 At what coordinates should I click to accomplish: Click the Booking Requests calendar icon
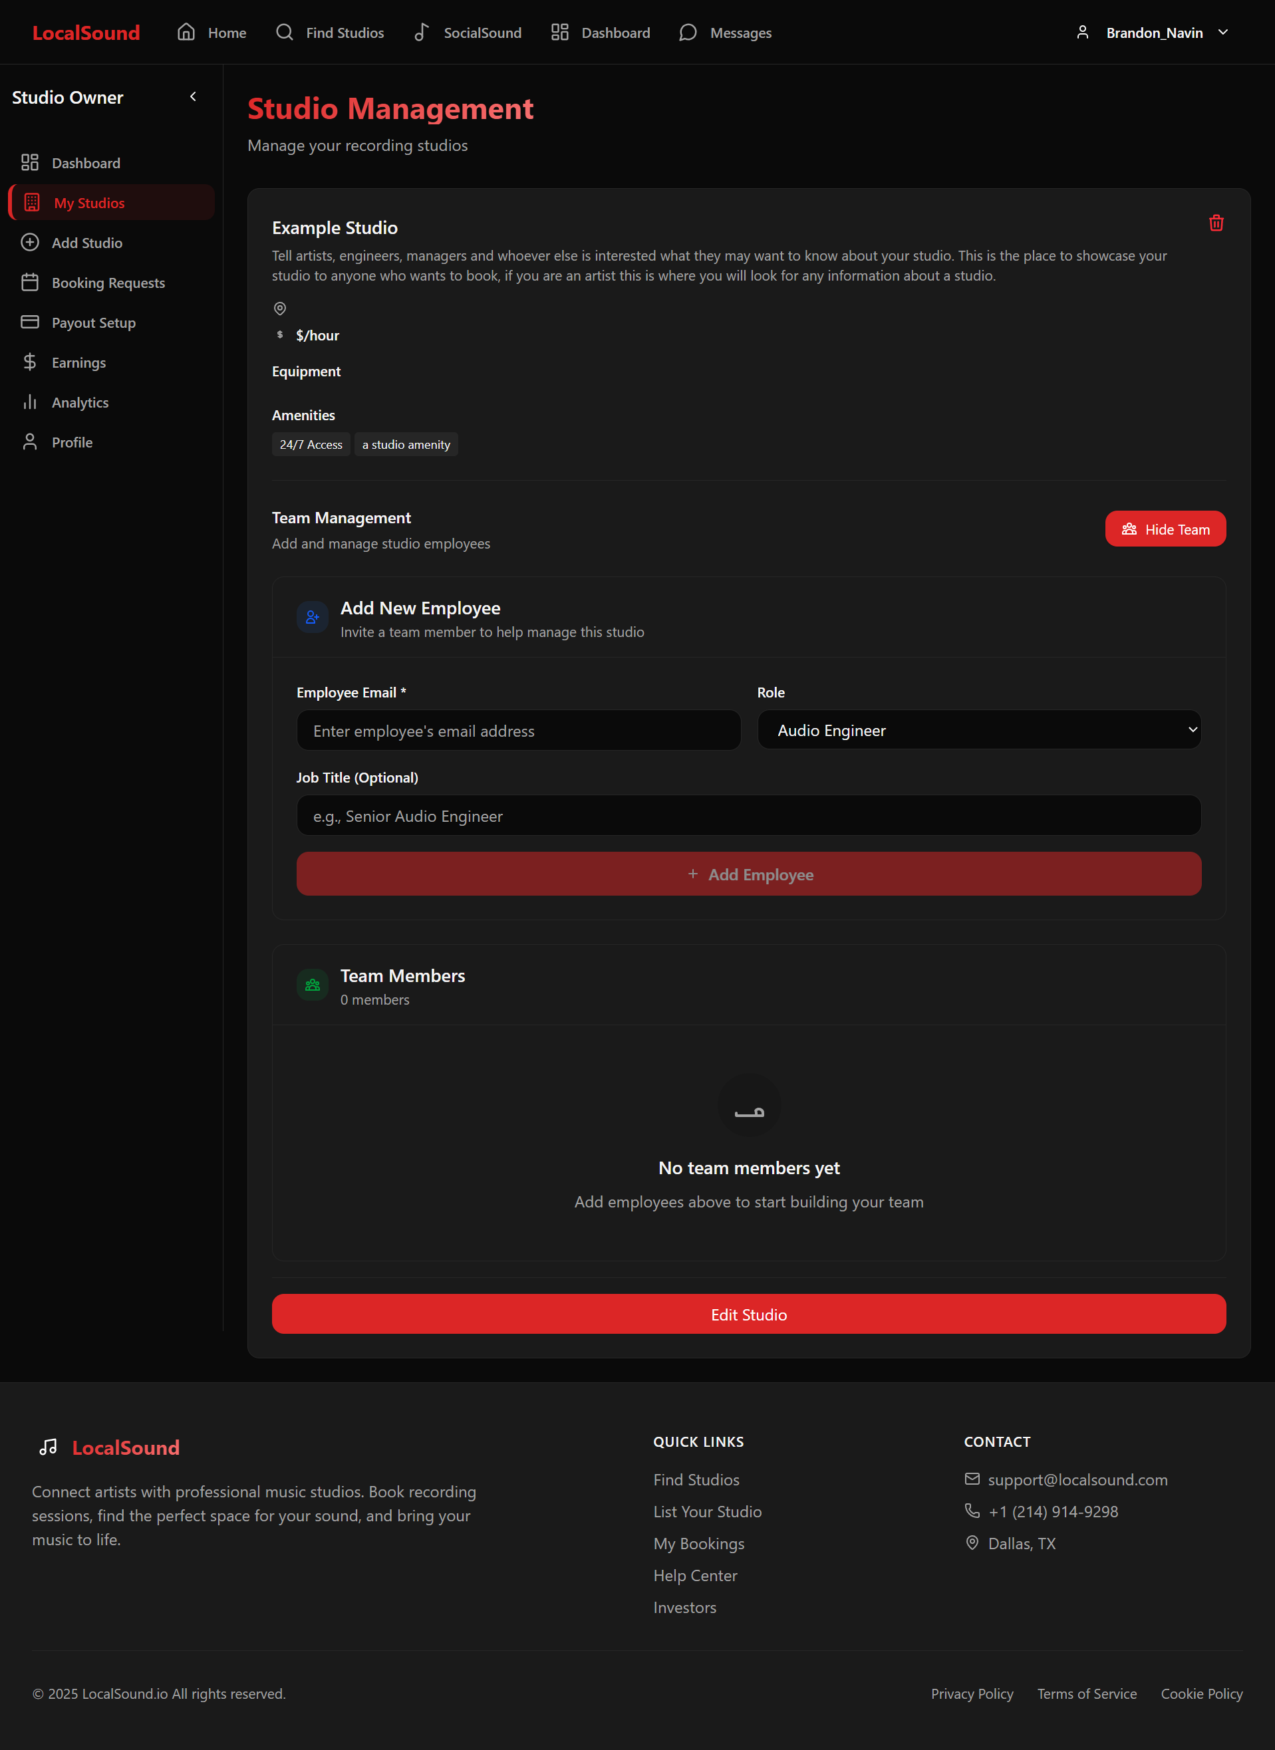(29, 283)
